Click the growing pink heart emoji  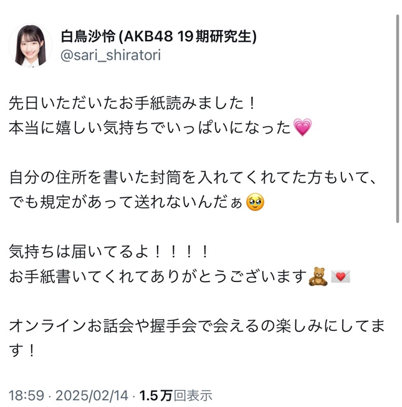302,127
